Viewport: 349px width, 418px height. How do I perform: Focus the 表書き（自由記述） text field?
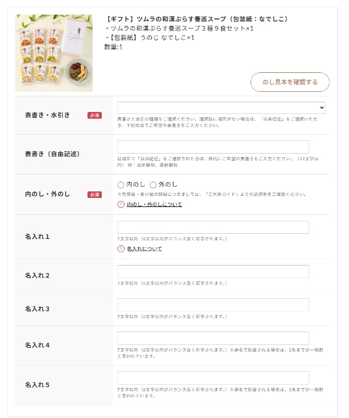point(213,147)
